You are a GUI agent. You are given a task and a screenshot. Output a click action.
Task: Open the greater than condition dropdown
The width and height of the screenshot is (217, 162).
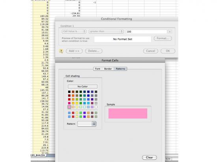tap(106, 31)
